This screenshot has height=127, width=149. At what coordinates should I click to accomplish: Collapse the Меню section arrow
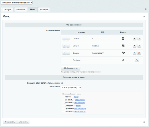[x=144, y=17]
